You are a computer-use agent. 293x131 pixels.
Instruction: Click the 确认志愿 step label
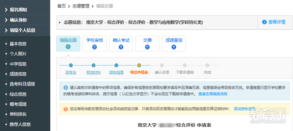pyautogui.click(x=162, y=72)
